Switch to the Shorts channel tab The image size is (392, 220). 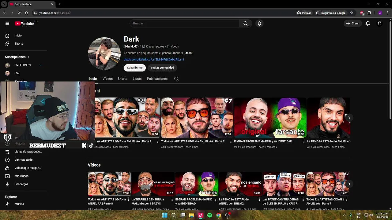(123, 79)
